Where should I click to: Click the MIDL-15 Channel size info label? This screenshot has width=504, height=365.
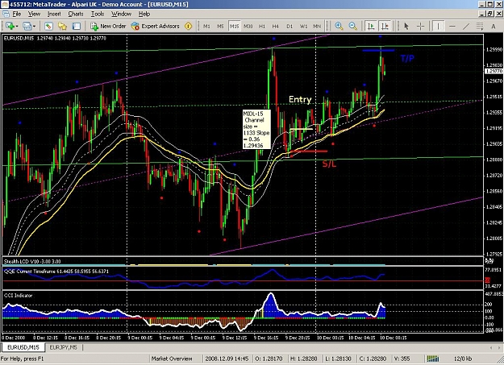pyautogui.click(x=256, y=129)
